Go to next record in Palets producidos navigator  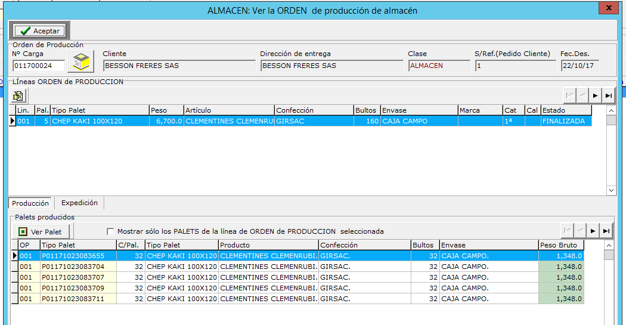(593, 231)
